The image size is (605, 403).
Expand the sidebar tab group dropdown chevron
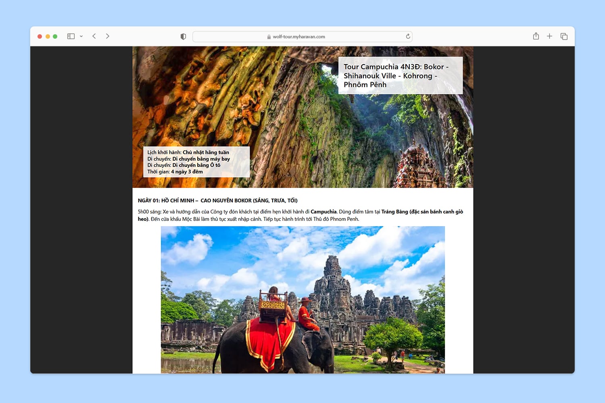click(81, 36)
